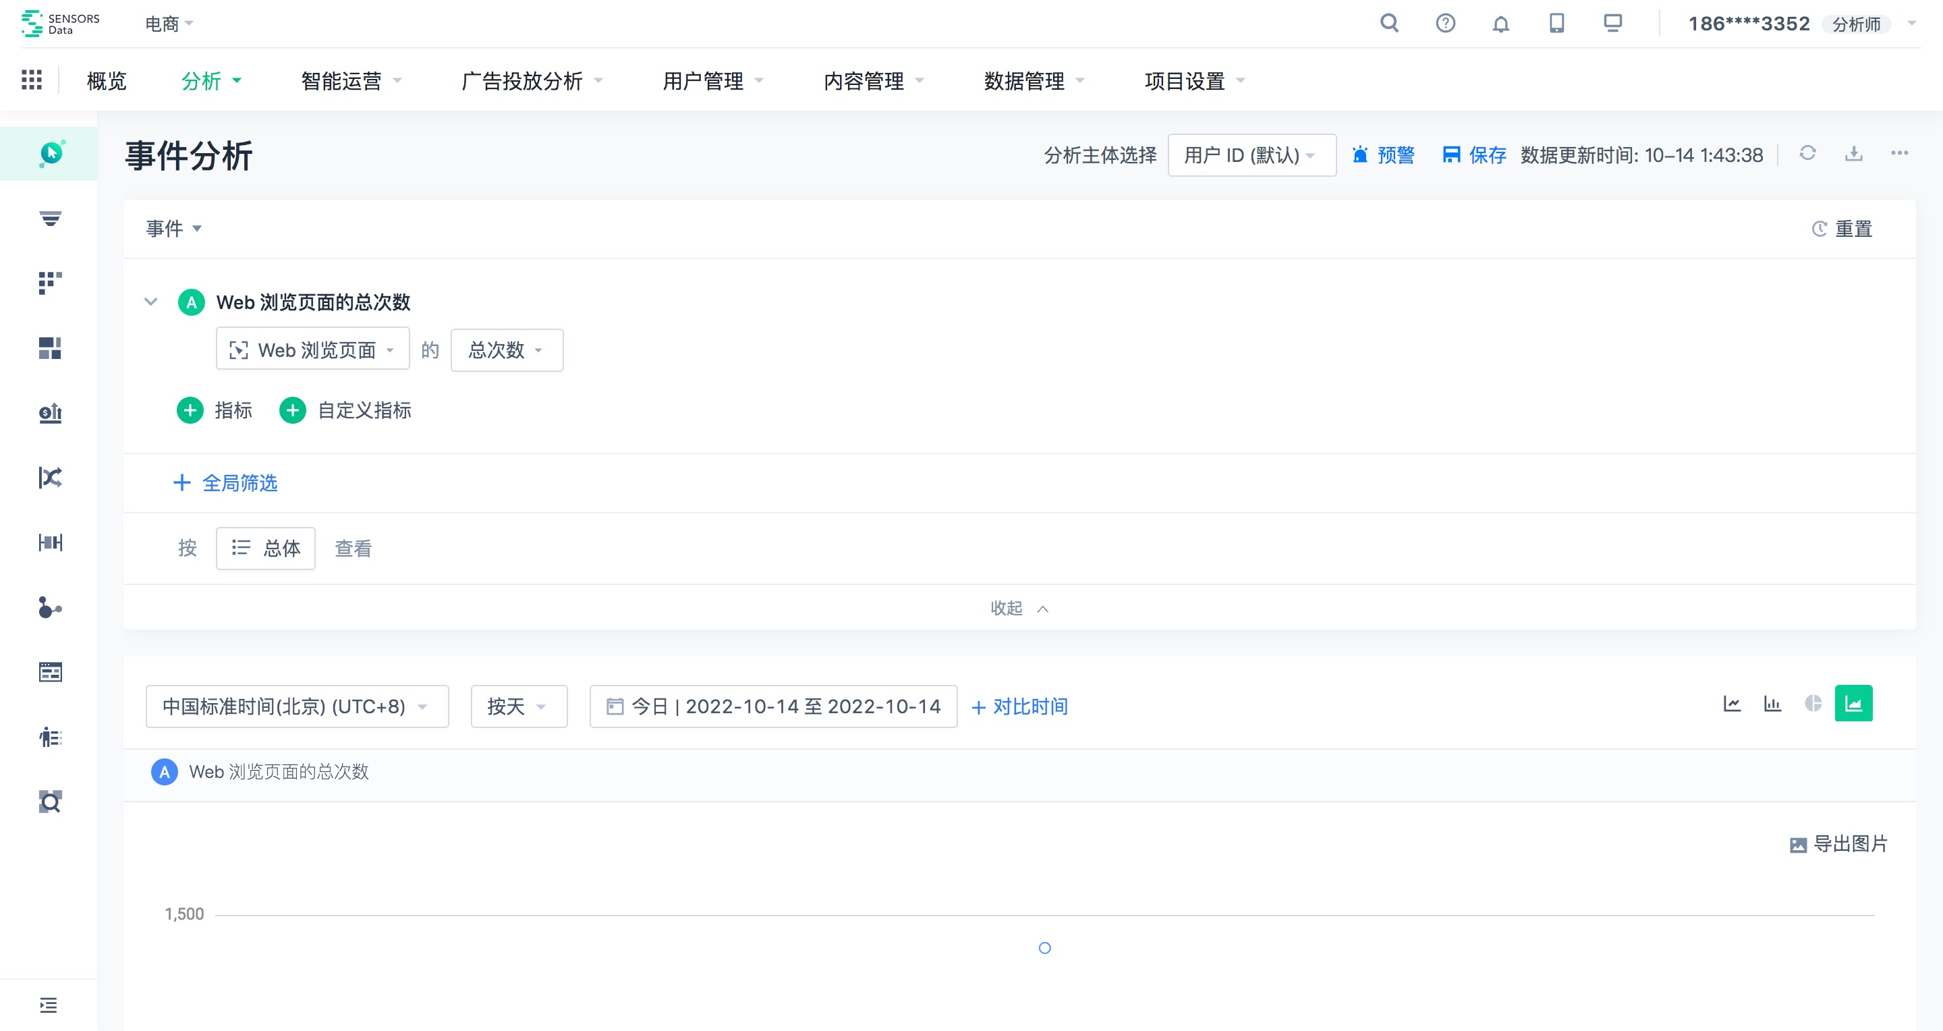Click the 事件分析 page title

pos(189,156)
